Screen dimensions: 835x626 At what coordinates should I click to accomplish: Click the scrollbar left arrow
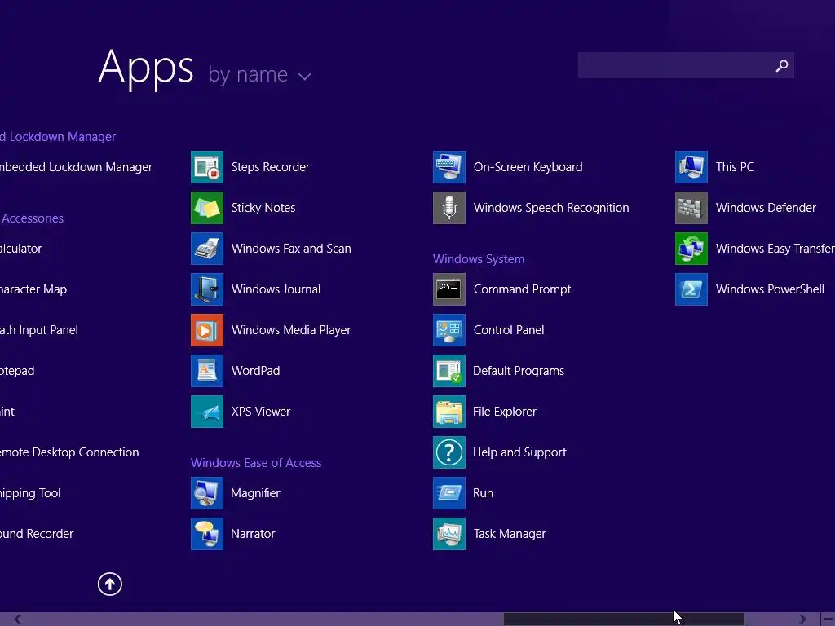click(18, 619)
